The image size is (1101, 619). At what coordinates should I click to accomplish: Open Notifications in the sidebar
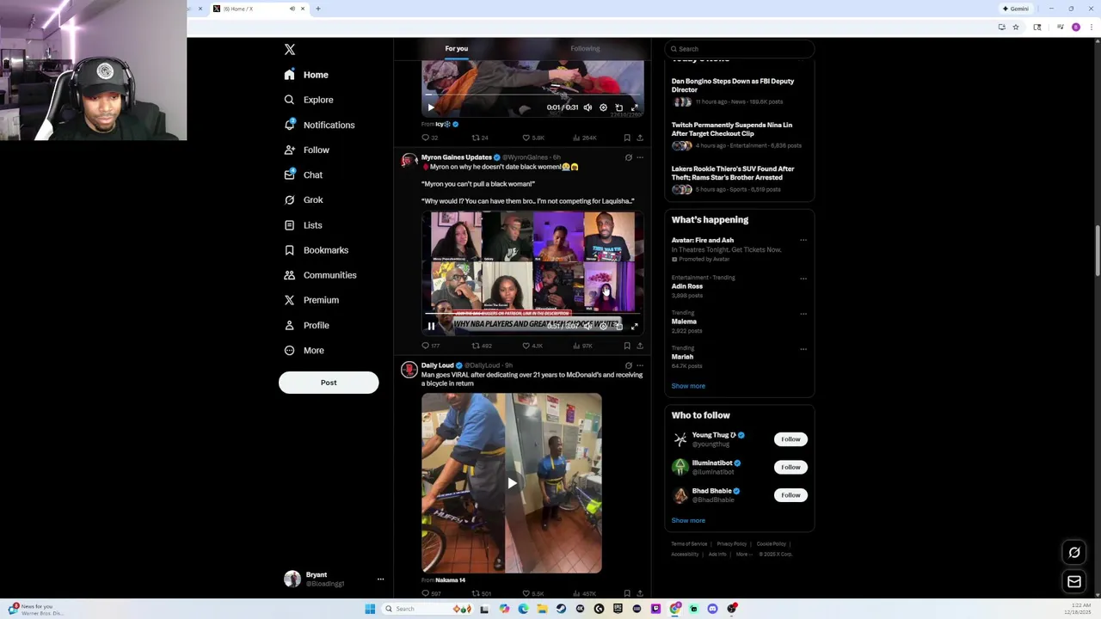tap(319, 125)
